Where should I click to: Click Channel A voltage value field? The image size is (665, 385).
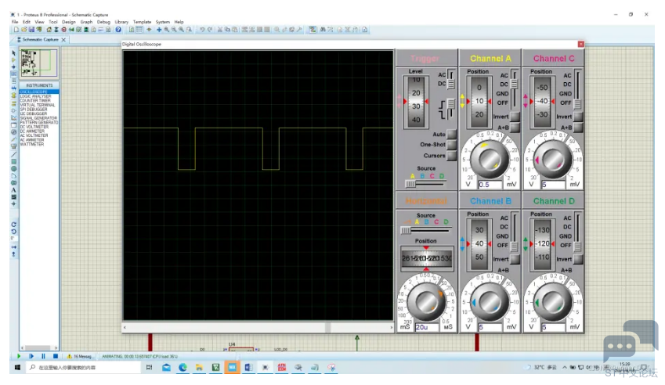490,185
